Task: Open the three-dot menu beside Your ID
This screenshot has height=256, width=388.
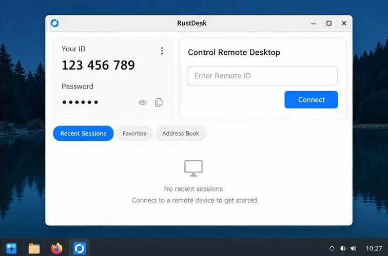Action: click(x=162, y=51)
